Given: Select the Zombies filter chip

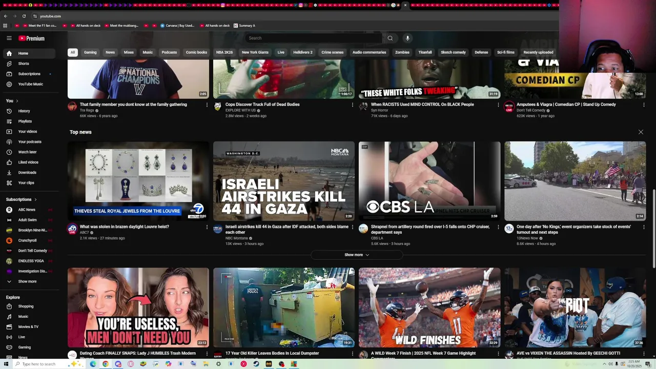Looking at the screenshot, I should tap(402, 52).
